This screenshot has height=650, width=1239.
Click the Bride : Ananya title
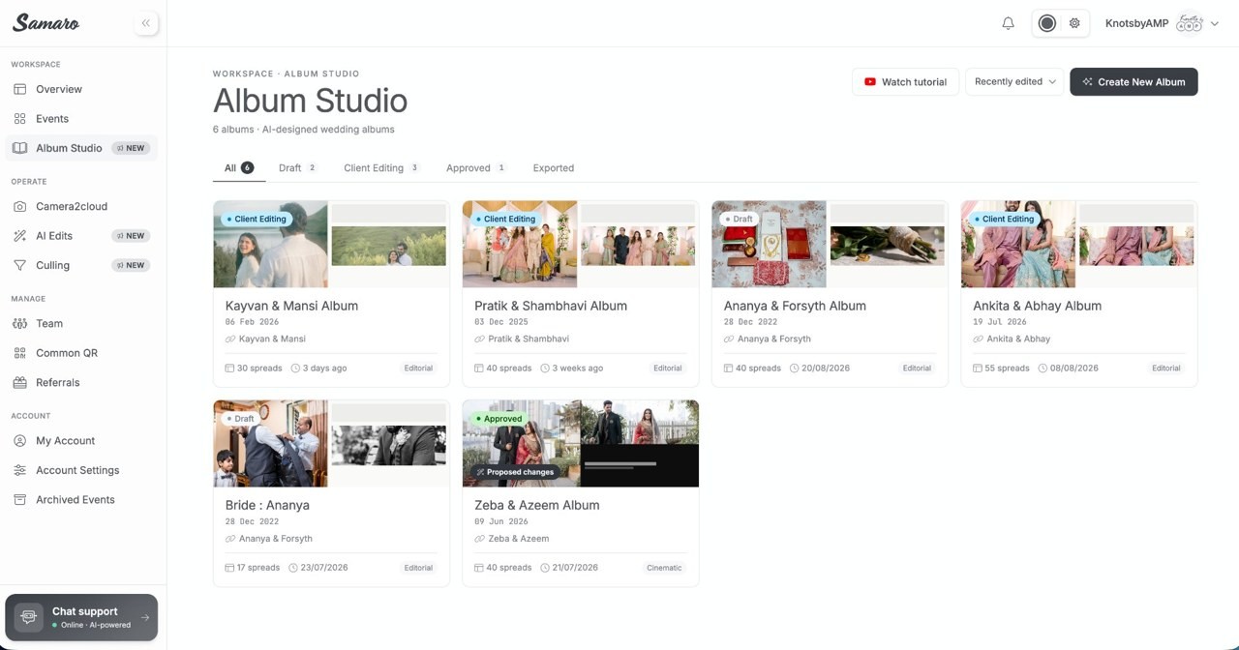point(267,505)
